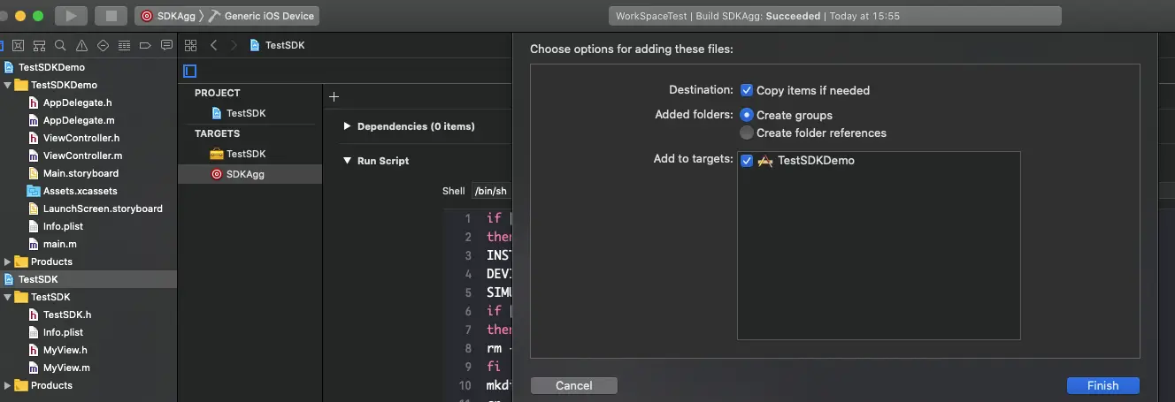Viewport: 1175px width, 402px height.
Task: Open the debug navigator icon
Action: click(x=124, y=46)
